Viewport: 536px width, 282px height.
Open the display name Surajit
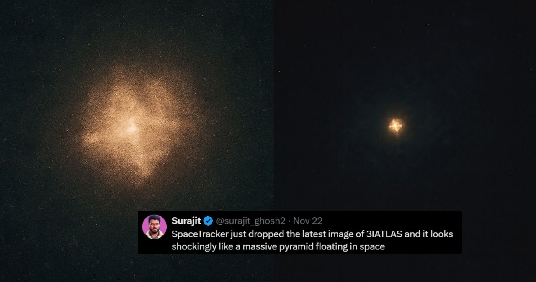(x=186, y=221)
